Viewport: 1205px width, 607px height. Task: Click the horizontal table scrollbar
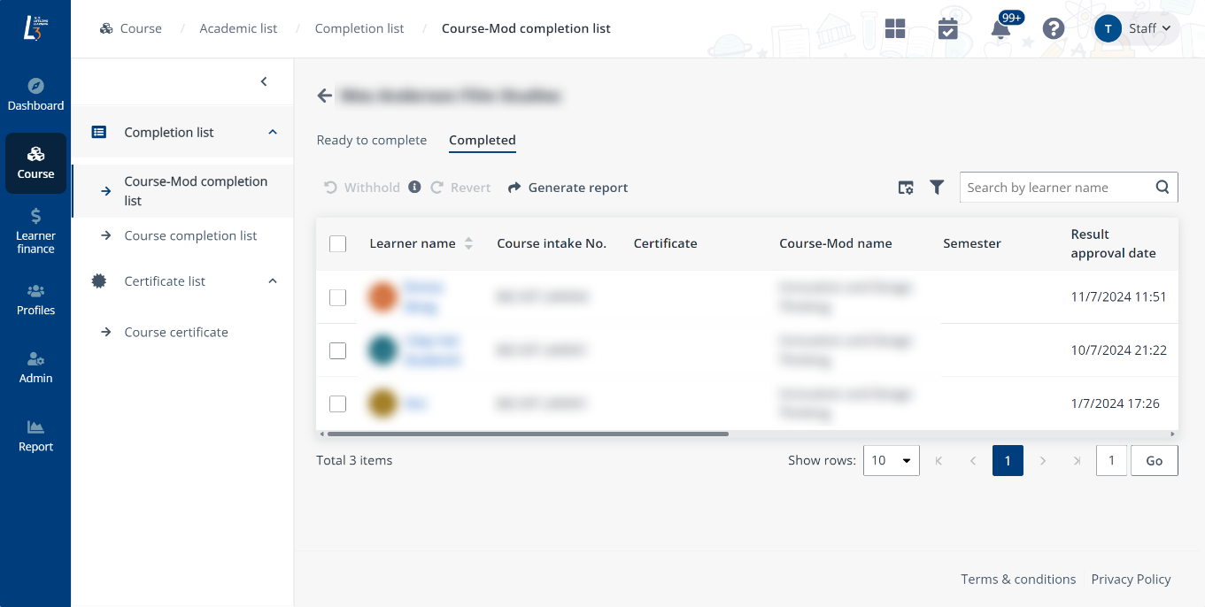(528, 434)
